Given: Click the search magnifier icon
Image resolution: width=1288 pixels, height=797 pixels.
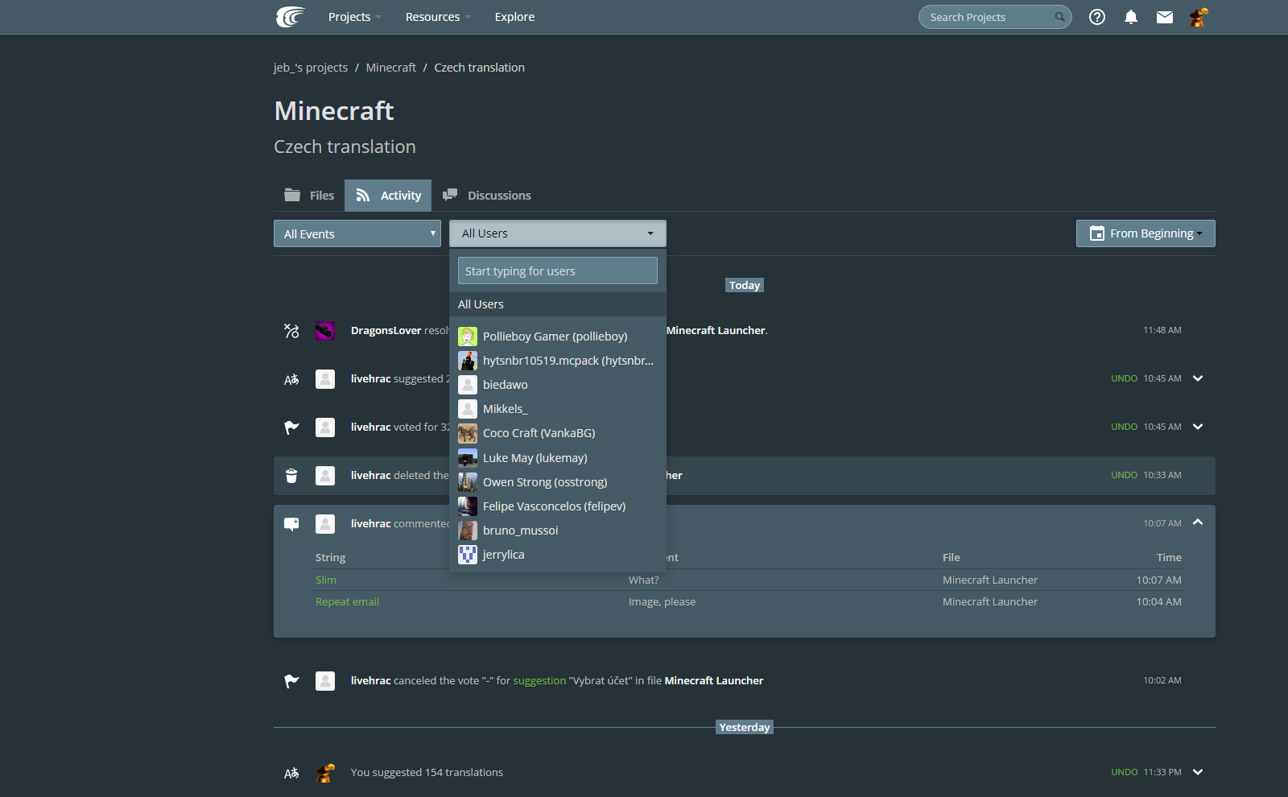Looking at the screenshot, I should click(1060, 17).
